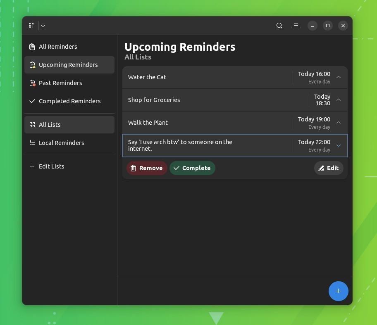Collapse the 'Water the Cat' reminder chevron
The width and height of the screenshot is (377, 325).
pos(338,77)
